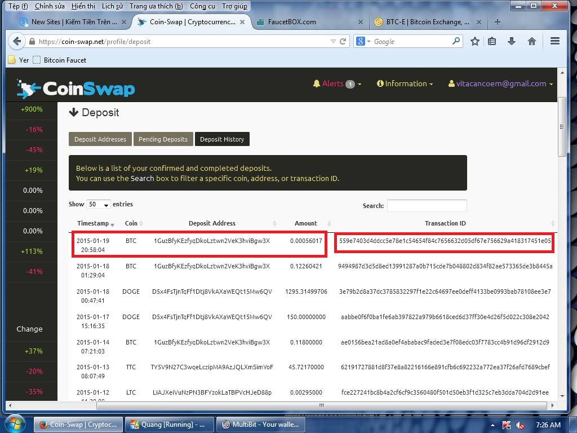Sort table by Amount column

point(306,223)
